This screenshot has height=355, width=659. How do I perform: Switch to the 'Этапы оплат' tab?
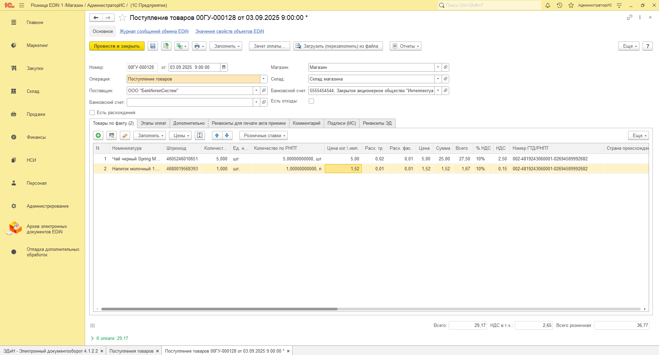pos(153,123)
